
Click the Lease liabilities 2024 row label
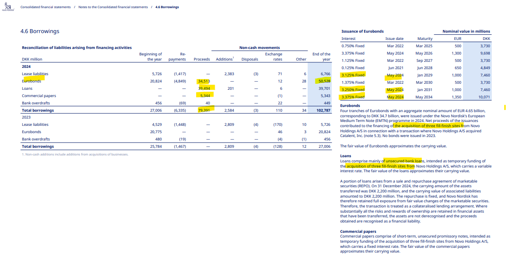pos(35,74)
